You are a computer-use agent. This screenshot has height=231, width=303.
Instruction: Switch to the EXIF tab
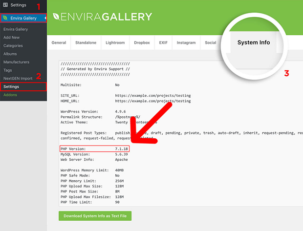pyautogui.click(x=163, y=42)
